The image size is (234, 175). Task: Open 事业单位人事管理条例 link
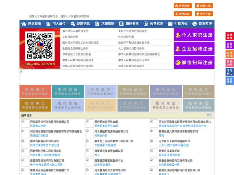pos(75,31)
